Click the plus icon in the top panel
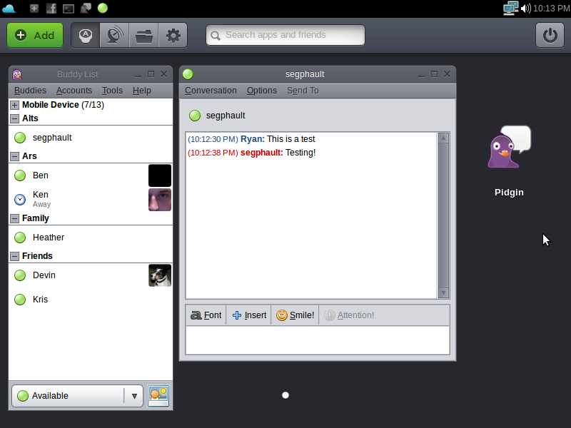The width and height of the screenshot is (571, 428). coord(34,8)
